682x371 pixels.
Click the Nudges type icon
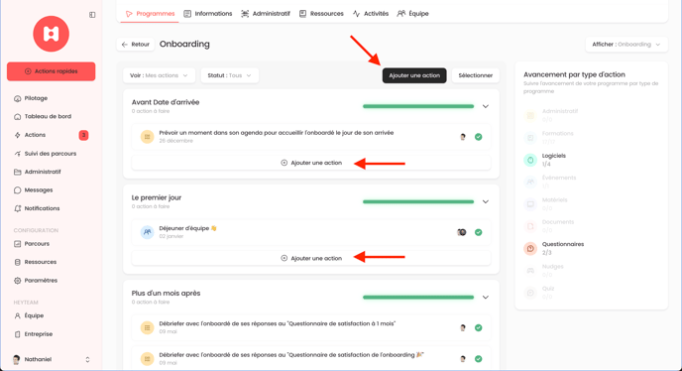[530, 271]
